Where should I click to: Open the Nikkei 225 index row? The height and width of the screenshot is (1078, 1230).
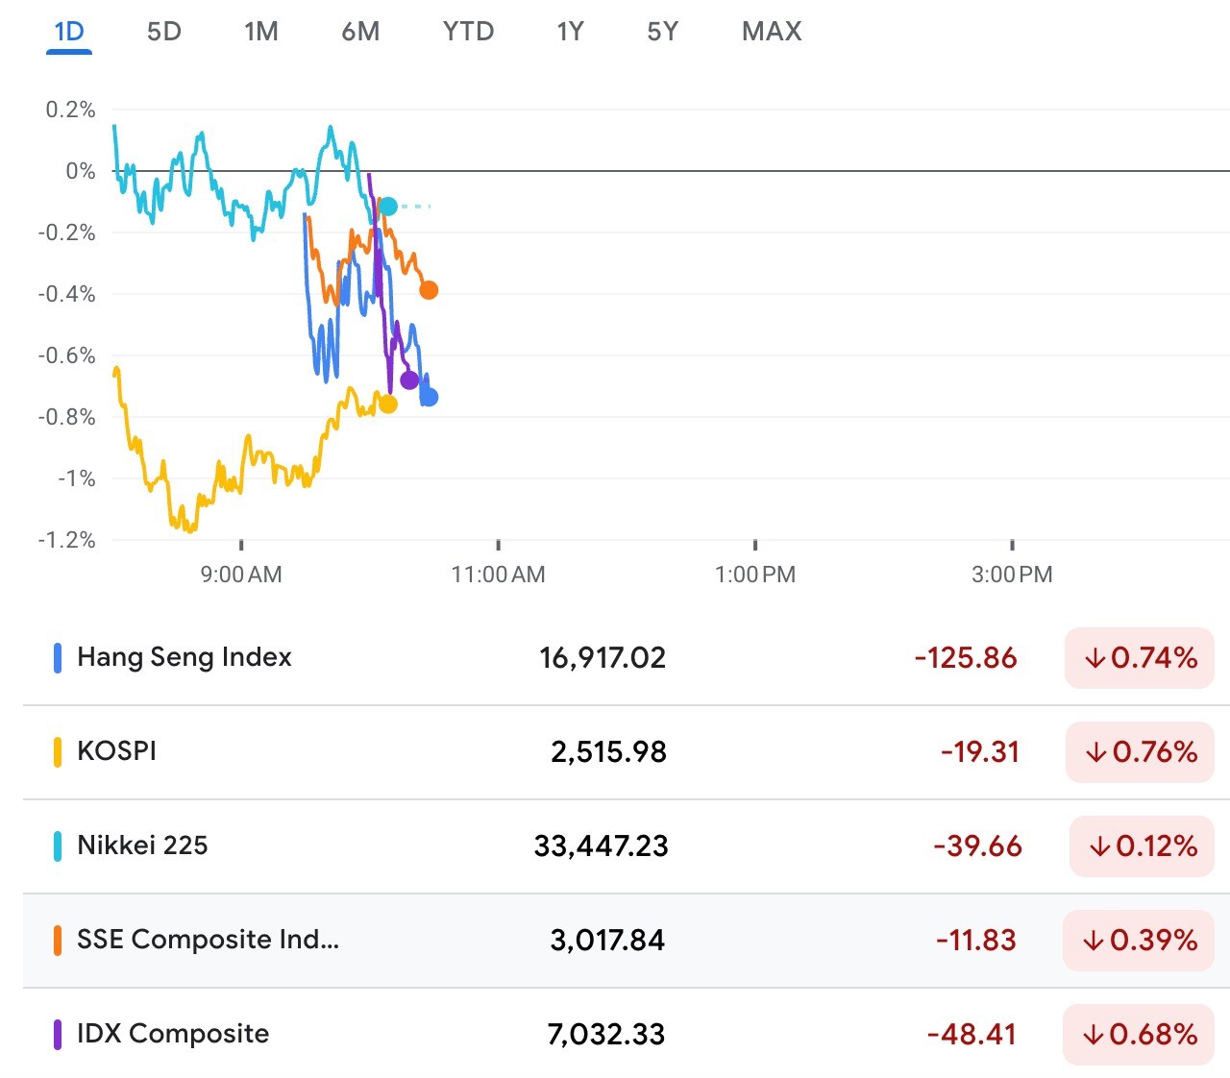coord(627,846)
